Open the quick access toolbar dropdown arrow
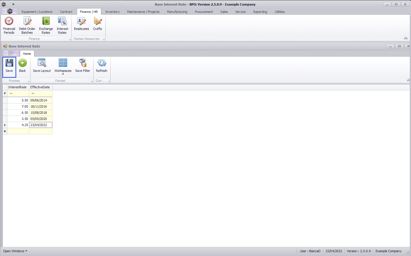411x256 pixels. point(13,4)
